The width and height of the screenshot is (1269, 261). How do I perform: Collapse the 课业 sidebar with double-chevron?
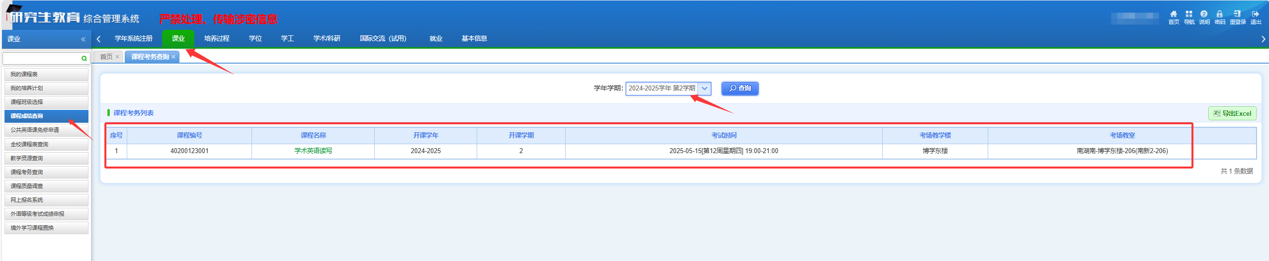[x=83, y=39]
